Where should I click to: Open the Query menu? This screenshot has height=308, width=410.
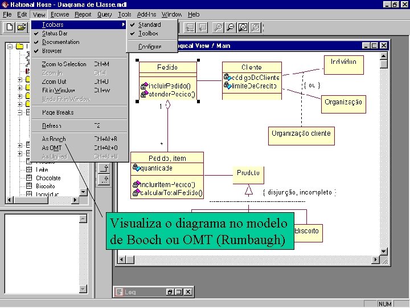(x=105, y=14)
